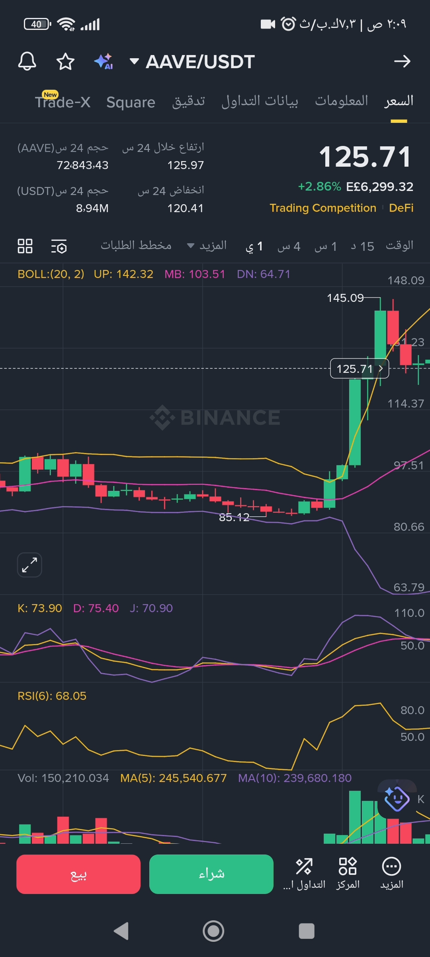Tap the +2.86% change value
Image resolution: width=430 pixels, height=957 pixels.
[x=319, y=187]
